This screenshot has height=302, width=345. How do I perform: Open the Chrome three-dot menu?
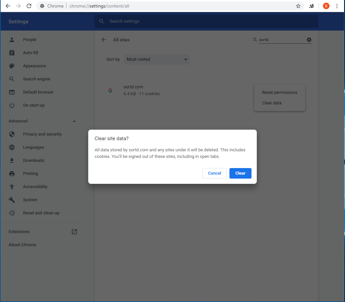point(337,6)
